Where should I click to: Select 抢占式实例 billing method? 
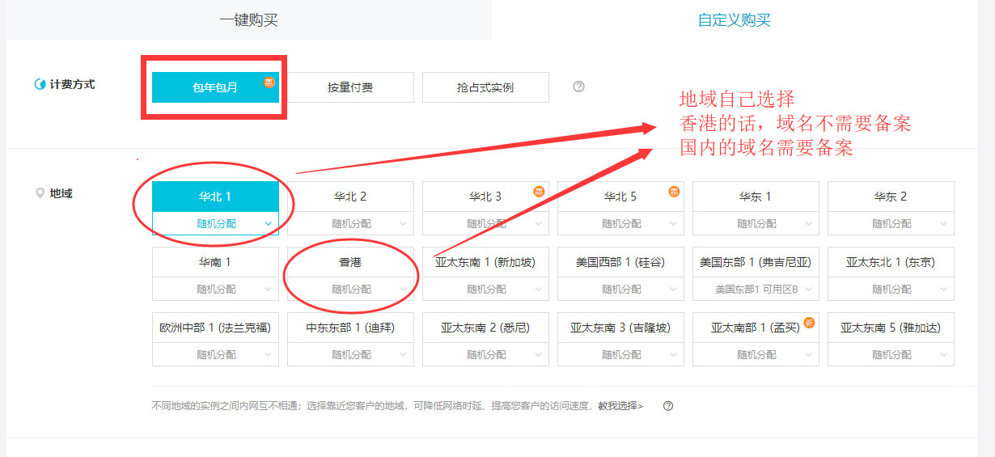click(x=485, y=87)
